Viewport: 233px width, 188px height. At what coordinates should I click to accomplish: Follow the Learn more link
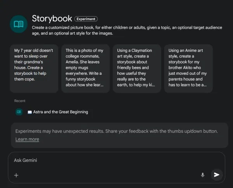27,139
